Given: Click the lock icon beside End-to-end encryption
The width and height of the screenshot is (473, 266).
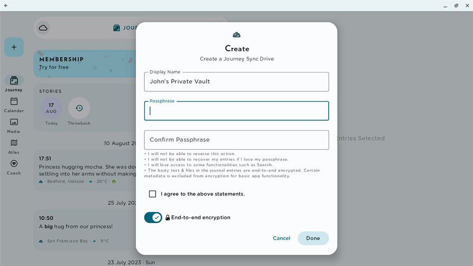Looking at the screenshot, I should pyautogui.click(x=168, y=217).
